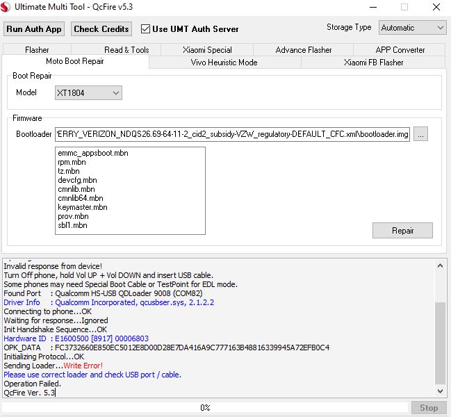
Task: Close the QcFire window
Action: 436,7
